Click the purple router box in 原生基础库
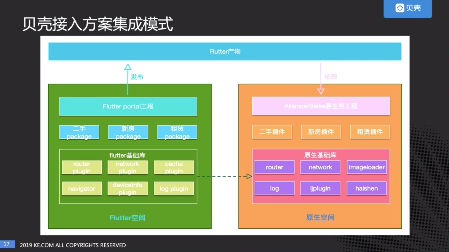Viewport: 449px width, 252px height. tap(275, 167)
